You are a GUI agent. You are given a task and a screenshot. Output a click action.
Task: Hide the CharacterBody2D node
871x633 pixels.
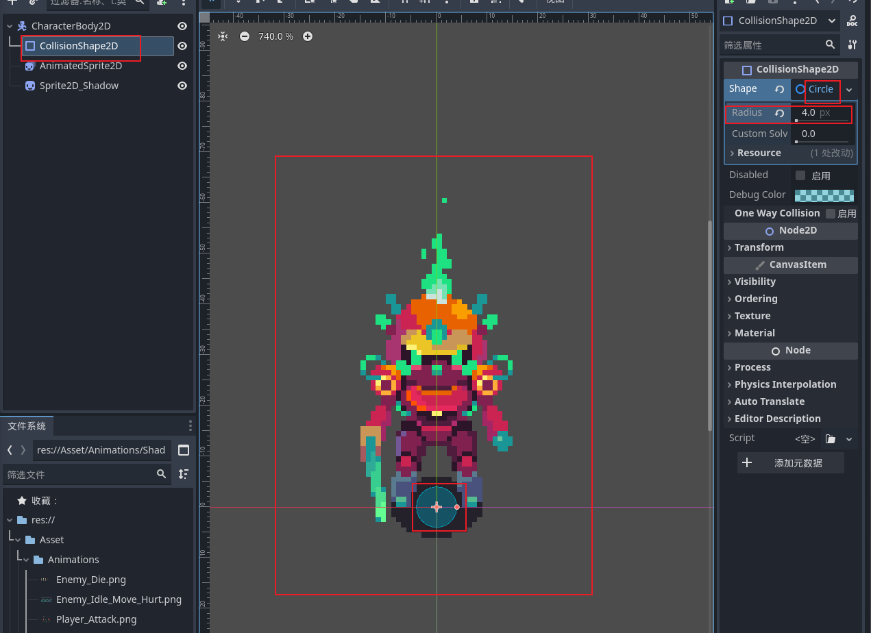coord(182,26)
